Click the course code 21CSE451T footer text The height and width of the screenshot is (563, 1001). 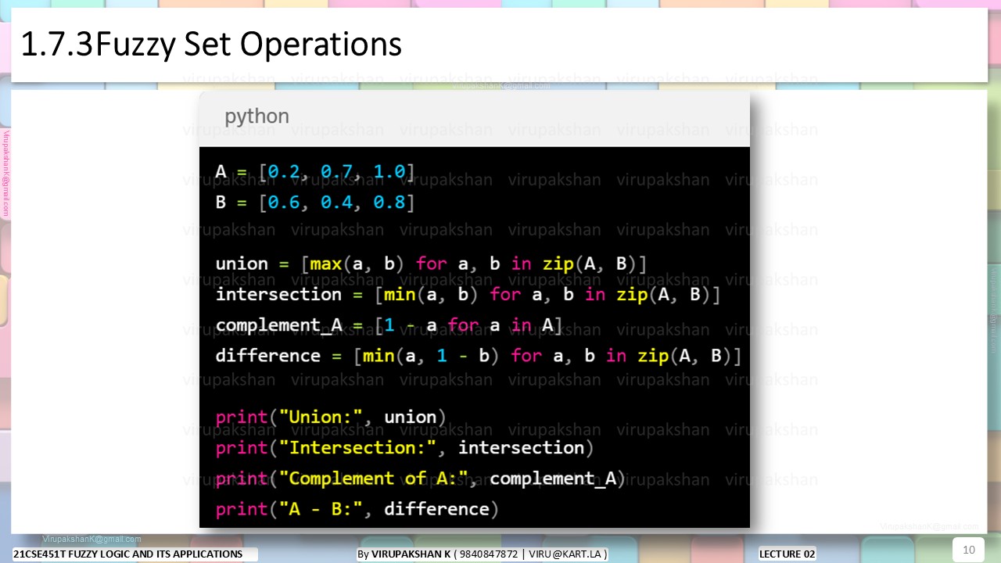128,554
